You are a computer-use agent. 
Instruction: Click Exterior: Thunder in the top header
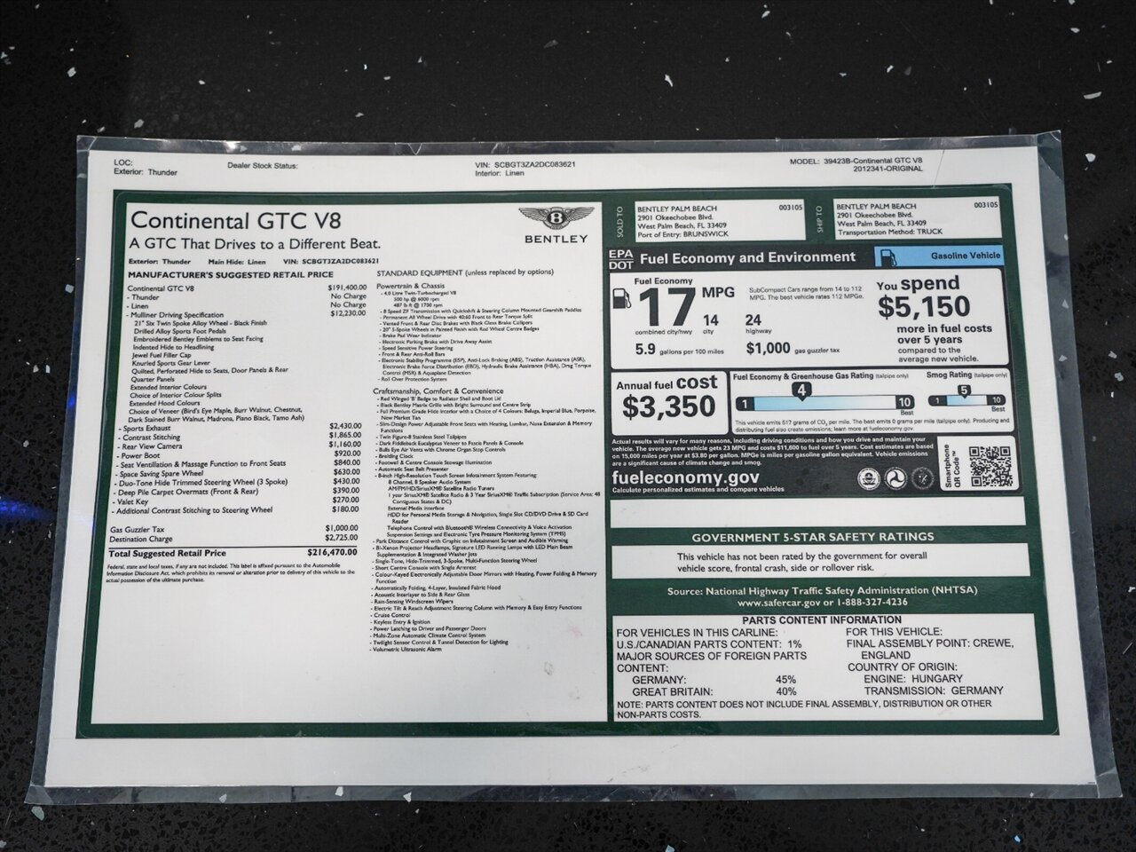[146, 173]
